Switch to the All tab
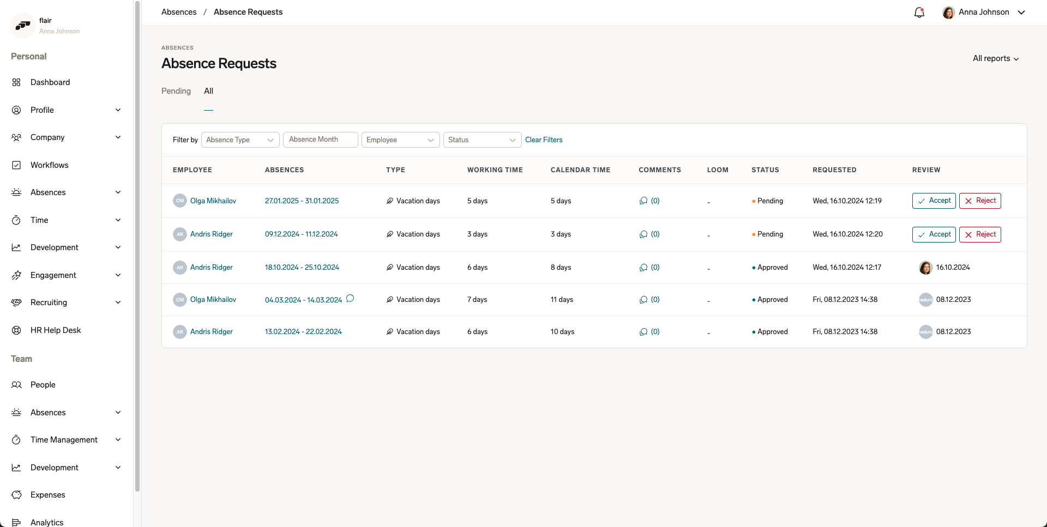Screen dimensions: 1047x527 point(209,91)
